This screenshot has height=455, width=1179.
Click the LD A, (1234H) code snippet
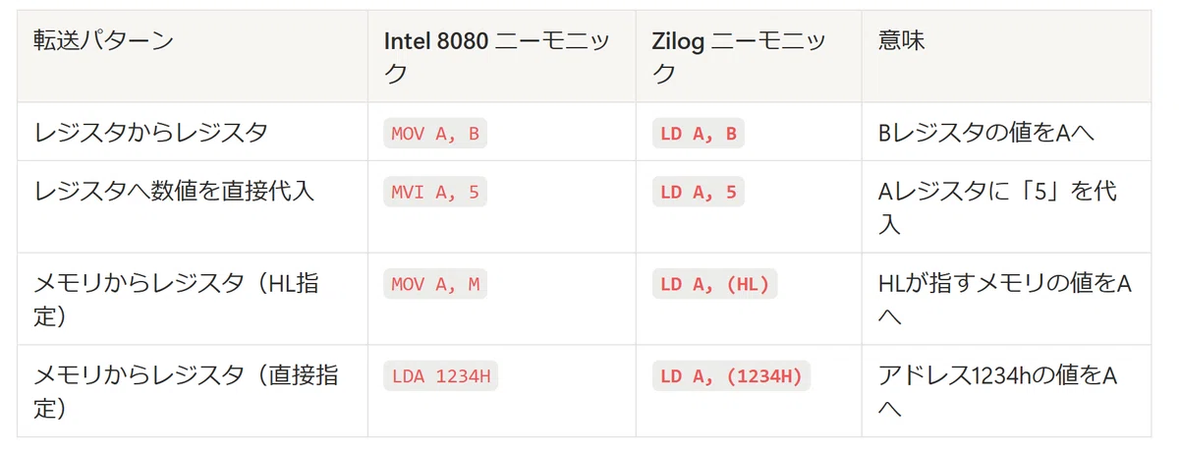(731, 376)
